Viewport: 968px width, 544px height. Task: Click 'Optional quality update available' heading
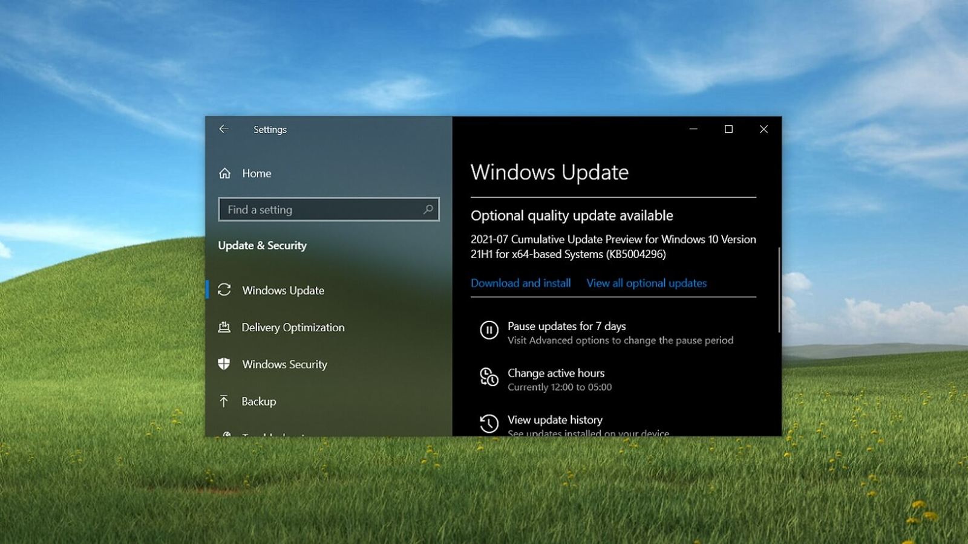tap(572, 216)
